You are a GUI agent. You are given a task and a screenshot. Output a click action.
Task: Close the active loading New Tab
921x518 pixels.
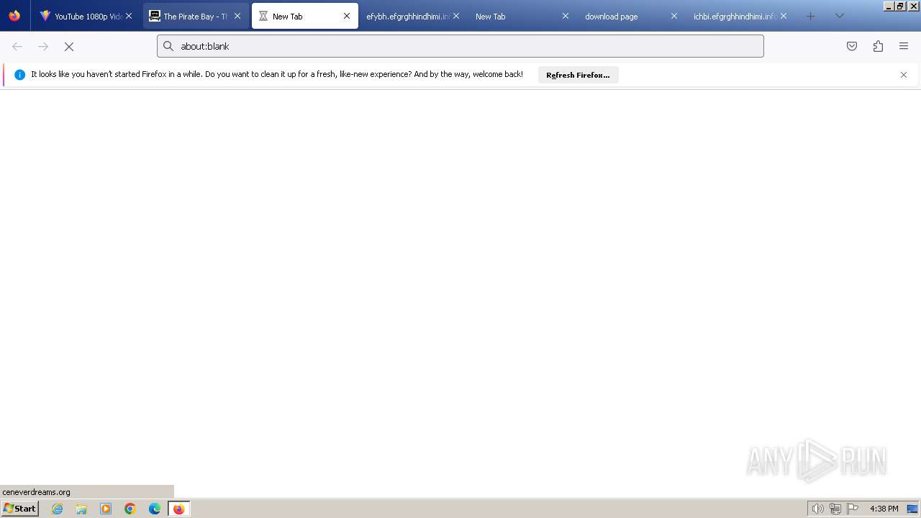coord(347,16)
